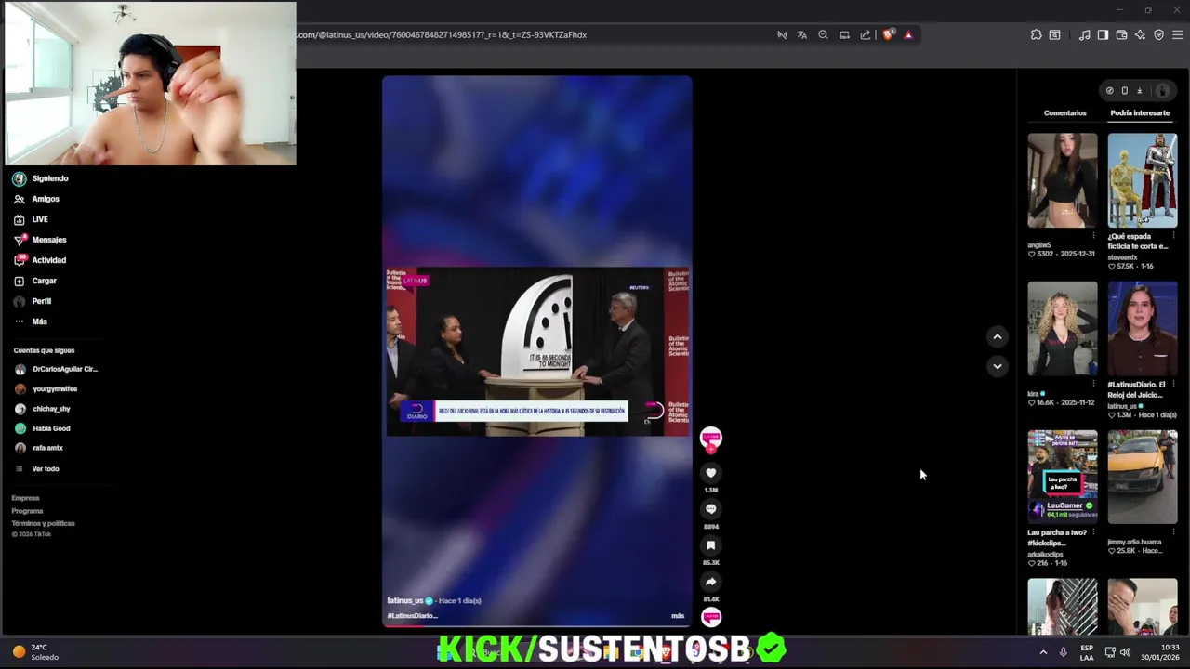
Task: Click the TikTok coins icon in top pill
Action: pos(1109,90)
